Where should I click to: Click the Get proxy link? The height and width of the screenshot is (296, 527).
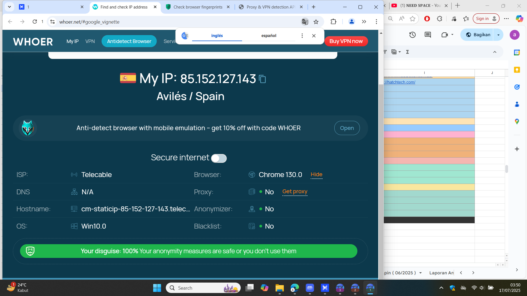tap(295, 192)
